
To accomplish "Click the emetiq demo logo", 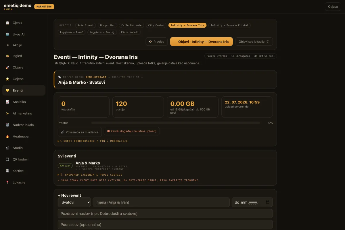I will [x=18, y=5].
